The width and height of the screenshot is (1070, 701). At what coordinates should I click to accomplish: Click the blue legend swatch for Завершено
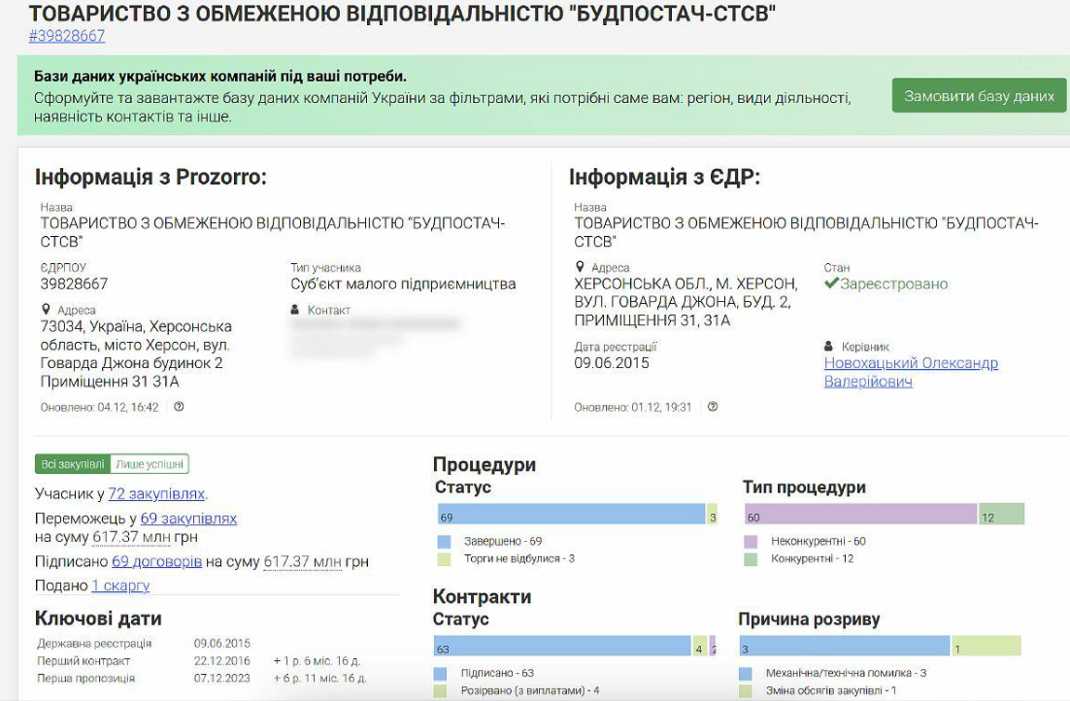tap(445, 542)
